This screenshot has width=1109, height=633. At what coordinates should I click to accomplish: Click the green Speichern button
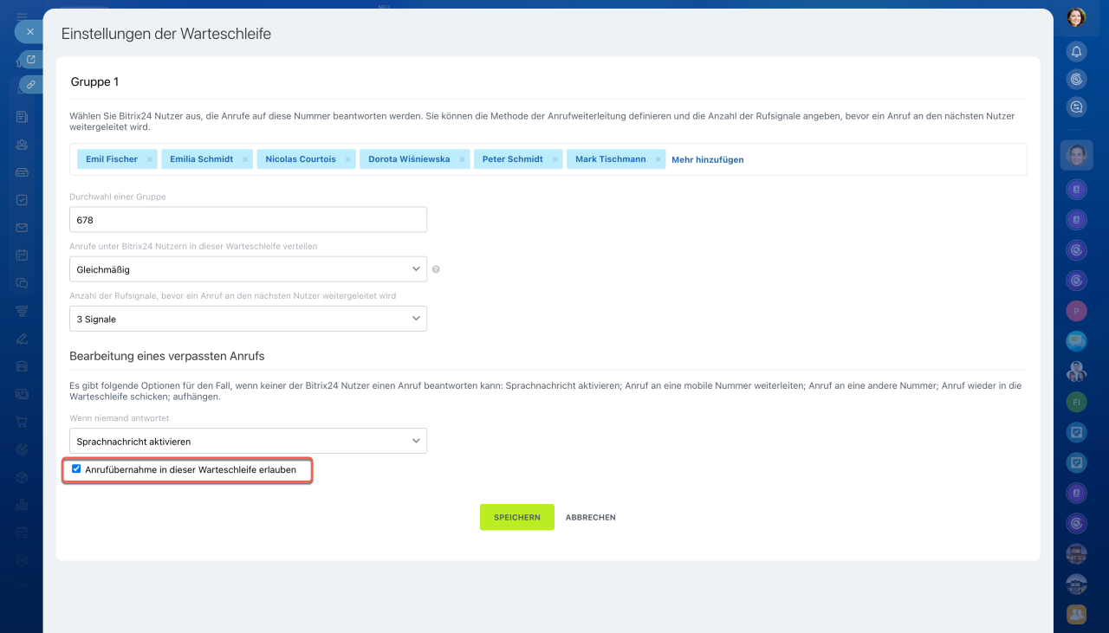click(x=517, y=517)
